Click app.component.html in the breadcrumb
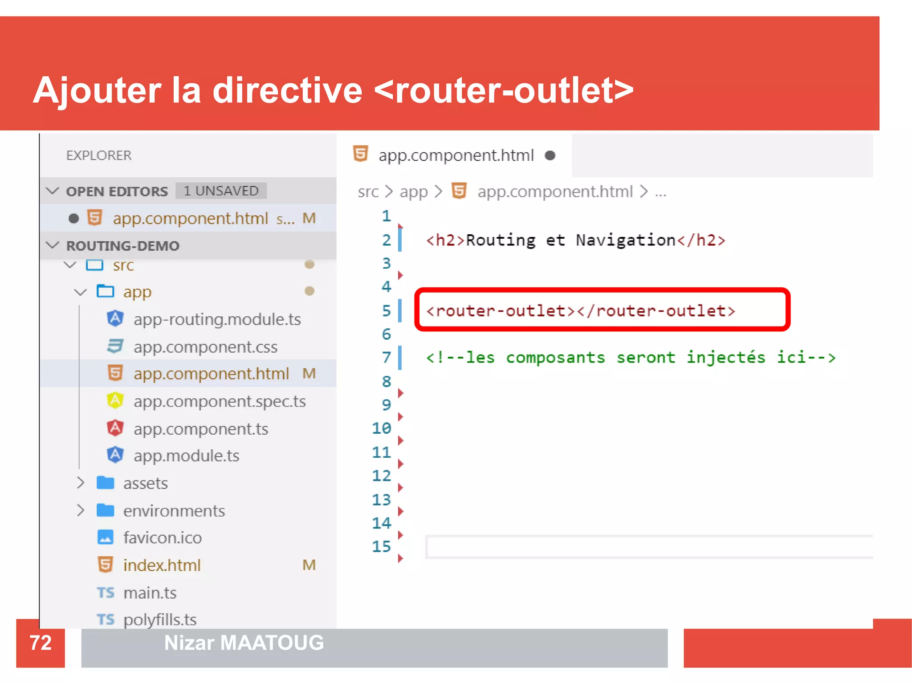 click(x=555, y=191)
